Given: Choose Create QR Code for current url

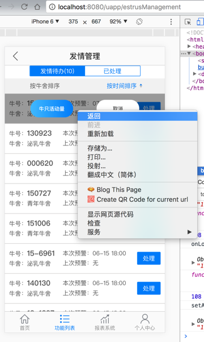Looking at the screenshot, I should [x=138, y=199].
